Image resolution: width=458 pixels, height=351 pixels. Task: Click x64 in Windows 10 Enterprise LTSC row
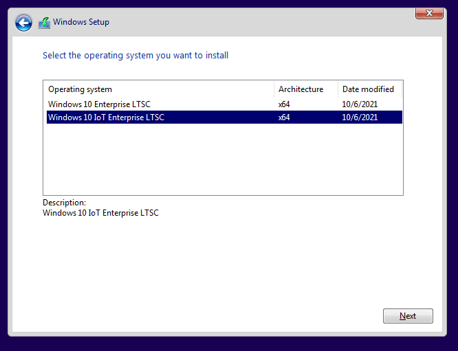284,104
